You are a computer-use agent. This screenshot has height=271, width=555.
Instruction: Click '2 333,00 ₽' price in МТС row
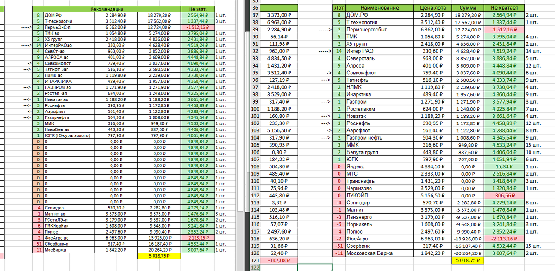coord(433,173)
